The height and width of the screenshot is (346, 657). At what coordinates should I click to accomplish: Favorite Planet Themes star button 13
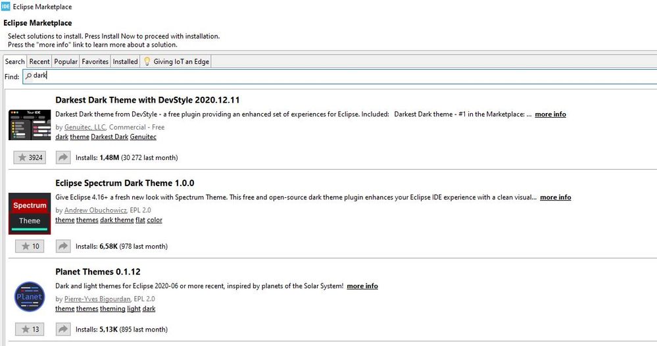(30, 330)
